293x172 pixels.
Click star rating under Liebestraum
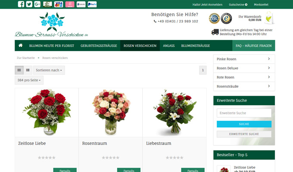[175, 158]
